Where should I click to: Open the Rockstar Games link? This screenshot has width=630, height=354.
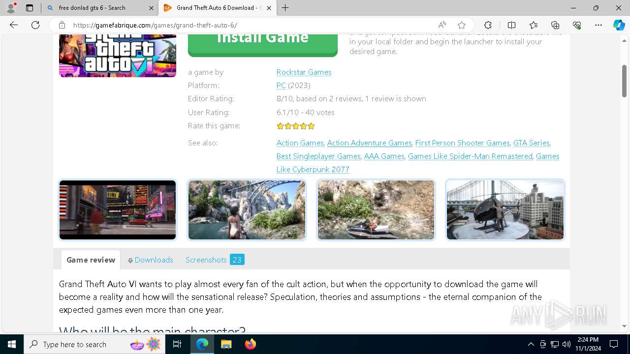tap(304, 72)
